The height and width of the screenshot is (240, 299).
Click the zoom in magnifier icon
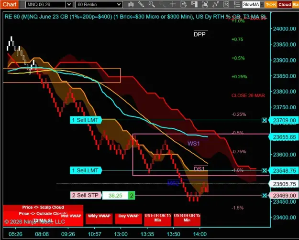(152, 4)
